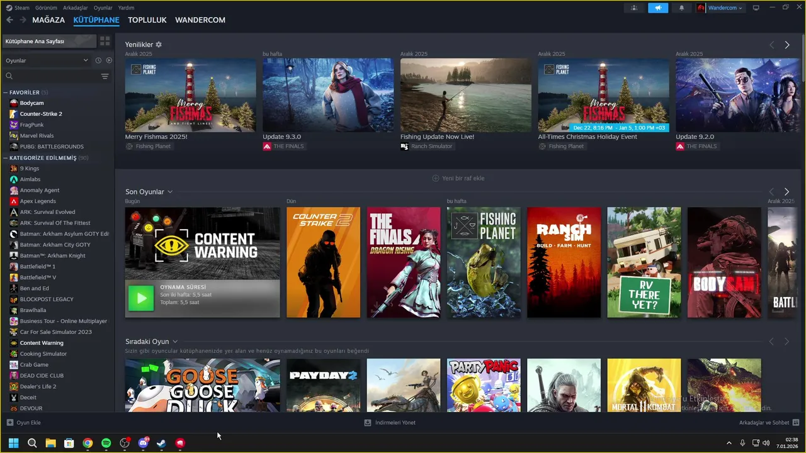
Task: Go back with the left arrow navigation icon
Action: click(x=9, y=20)
